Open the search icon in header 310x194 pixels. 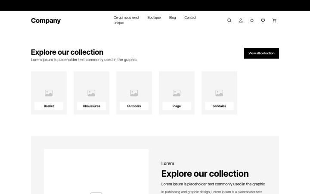(x=229, y=20)
